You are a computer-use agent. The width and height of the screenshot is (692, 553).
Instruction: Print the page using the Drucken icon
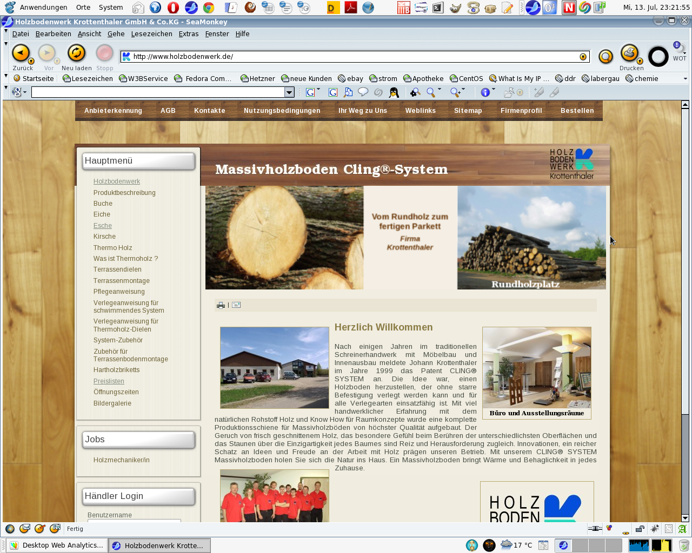[629, 53]
